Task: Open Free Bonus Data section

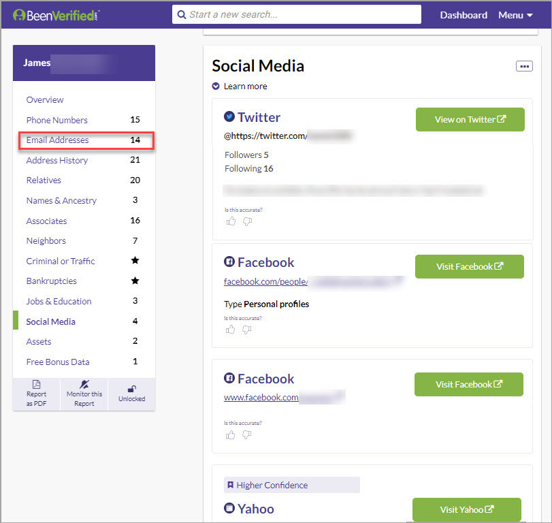Action: 84,362
